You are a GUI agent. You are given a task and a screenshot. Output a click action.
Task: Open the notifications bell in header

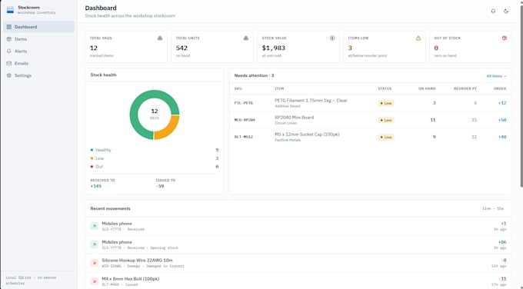point(493,12)
